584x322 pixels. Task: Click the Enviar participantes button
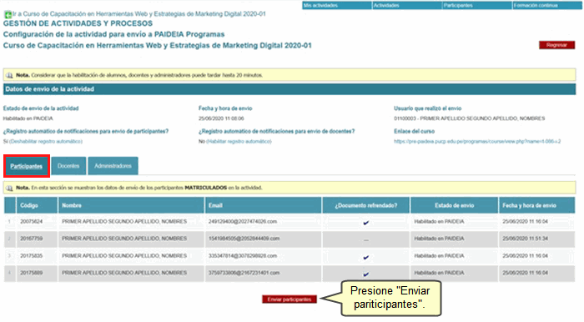click(x=289, y=299)
